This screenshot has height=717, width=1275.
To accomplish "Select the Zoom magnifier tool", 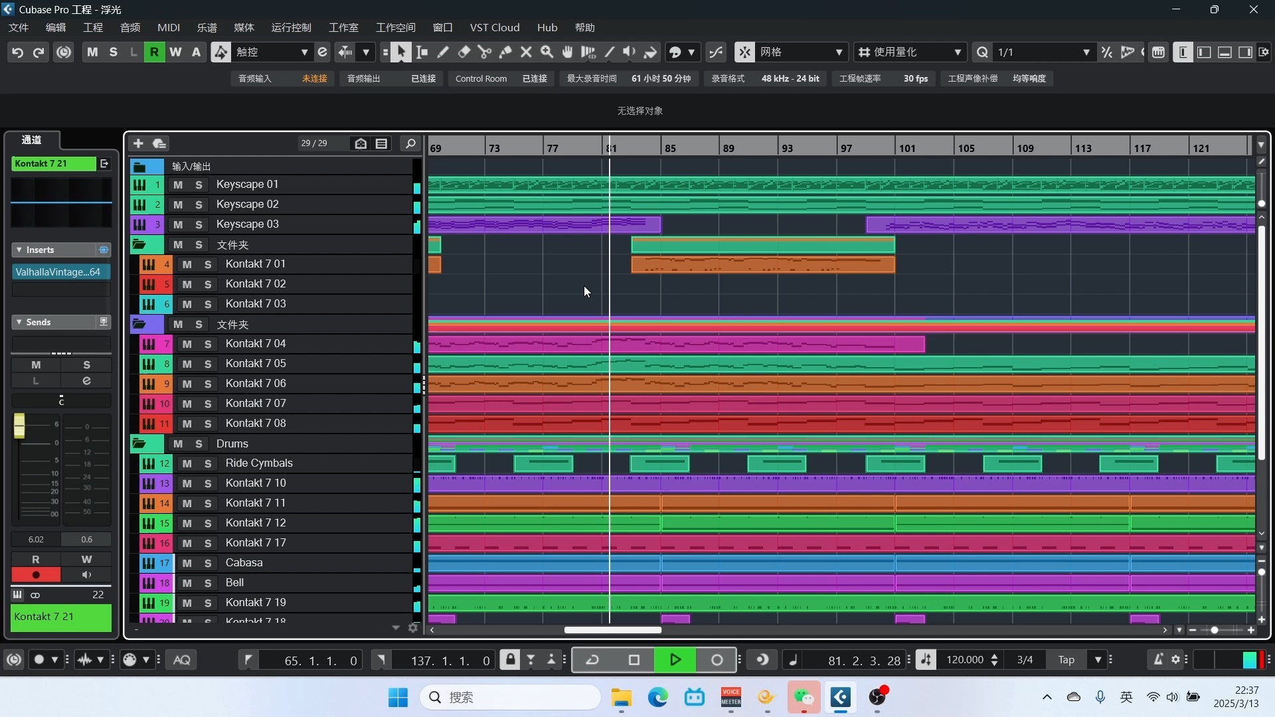I will pyautogui.click(x=547, y=52).
